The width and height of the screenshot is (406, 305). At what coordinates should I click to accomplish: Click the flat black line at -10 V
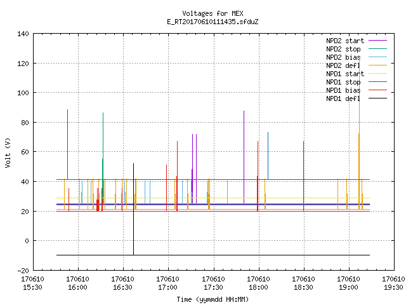(x=213, y=255)
